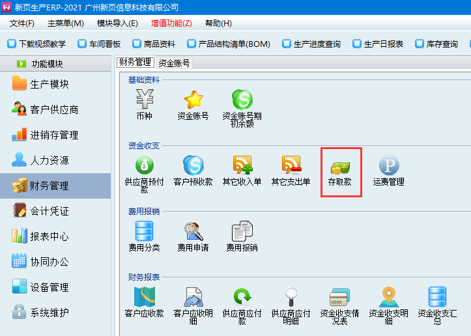471x336 pixels.
Task: Open 系统维护 in the sidebar
Action: (x=49, y=313)
